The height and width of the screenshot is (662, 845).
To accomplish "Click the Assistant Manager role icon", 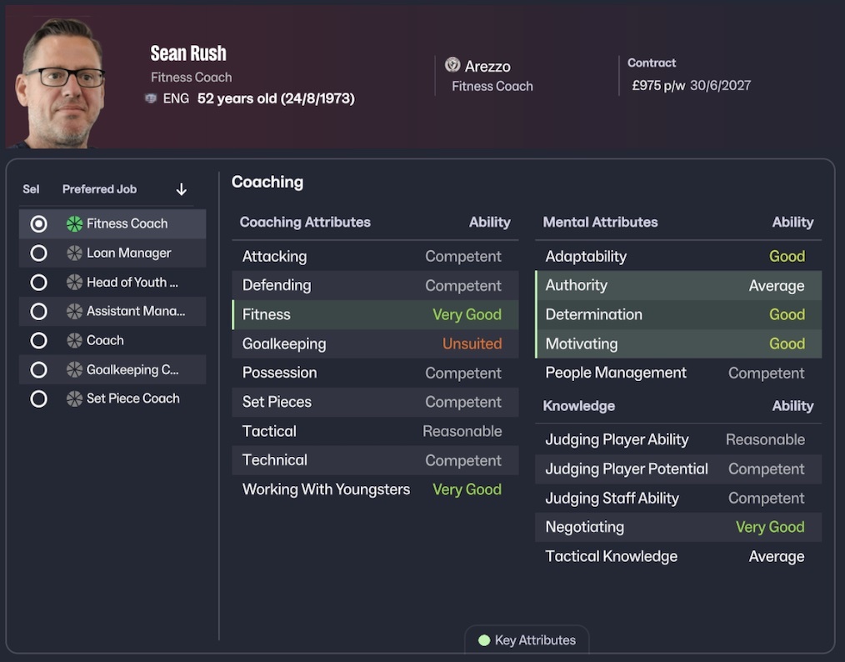I will 75,311.
